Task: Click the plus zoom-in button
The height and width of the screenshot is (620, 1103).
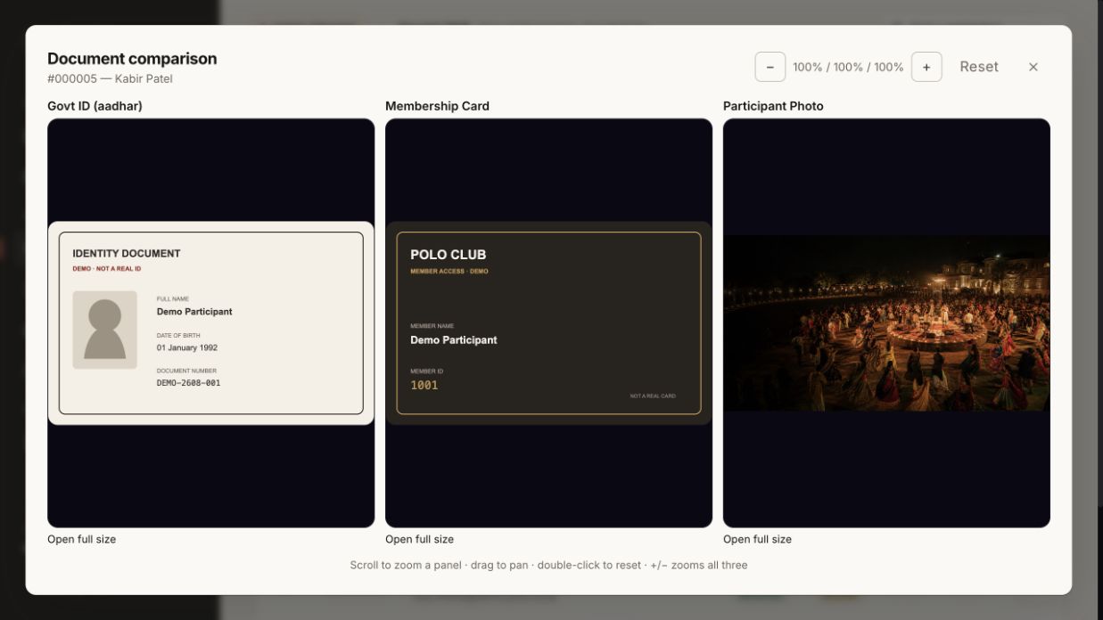Action: 926,67
